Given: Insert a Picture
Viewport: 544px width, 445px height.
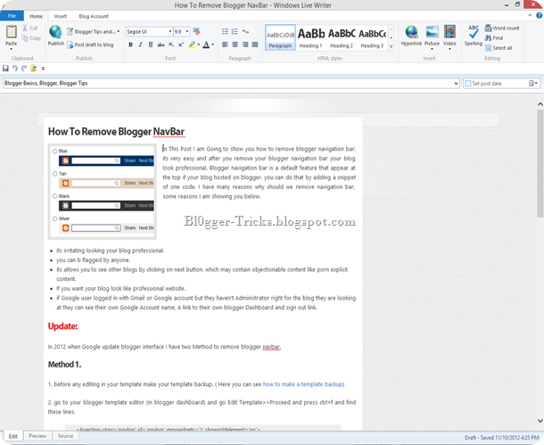Looking at the screenshot, I should tap(432, 36).
